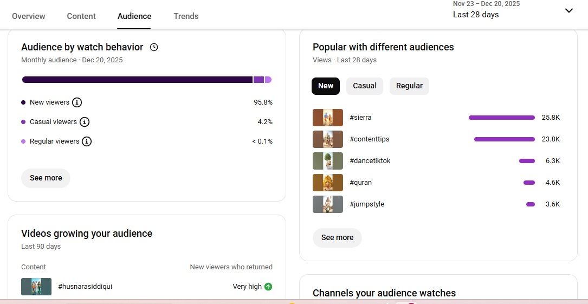Screen dimensions: 588x304
Task: Open the Trends tab
Action: click(x=186, y=16)
